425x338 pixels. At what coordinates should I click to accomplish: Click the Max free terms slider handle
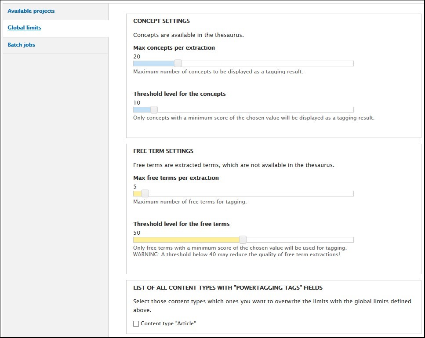coord(145,193)
